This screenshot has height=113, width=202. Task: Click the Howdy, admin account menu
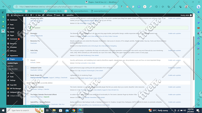(186, 15)
